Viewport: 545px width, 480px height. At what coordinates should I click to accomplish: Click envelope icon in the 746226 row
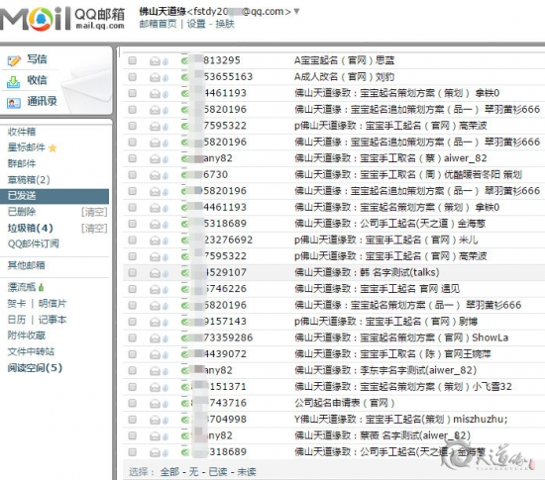tap(155, 289)
